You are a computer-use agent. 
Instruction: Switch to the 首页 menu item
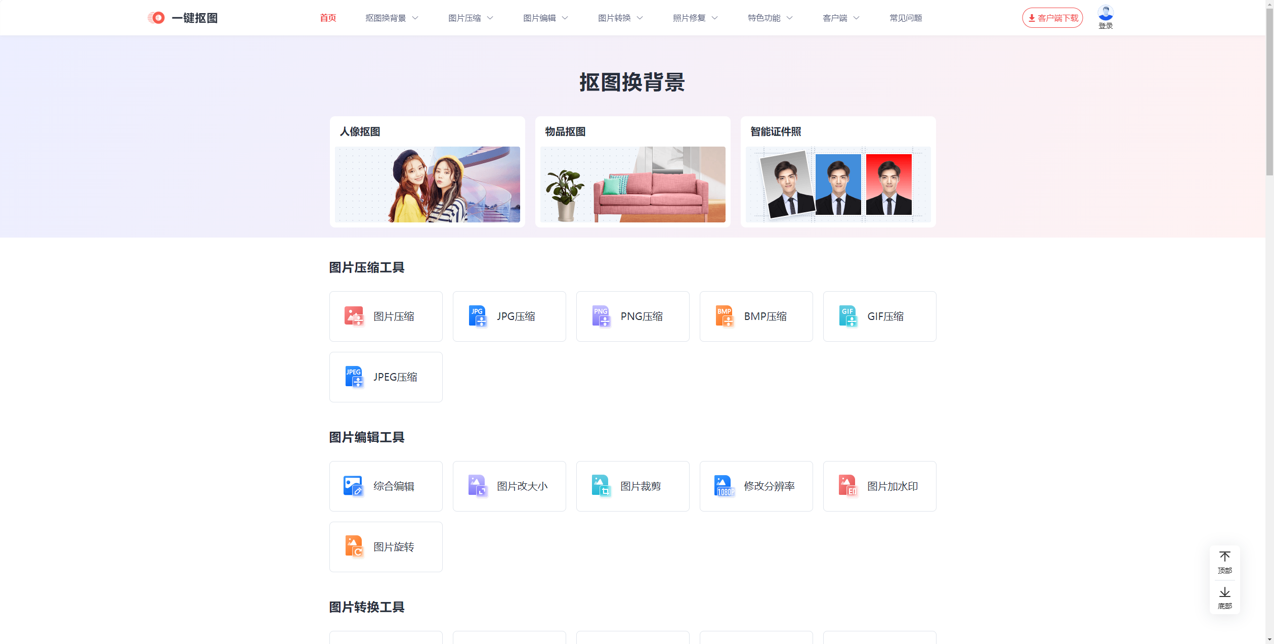point(327,17)
